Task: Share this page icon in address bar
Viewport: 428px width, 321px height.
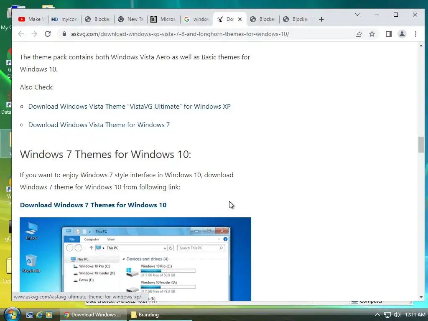Action: (x=358, y=34)
